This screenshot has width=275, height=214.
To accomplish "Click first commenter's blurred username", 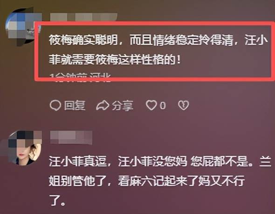I will coord(83,17).
